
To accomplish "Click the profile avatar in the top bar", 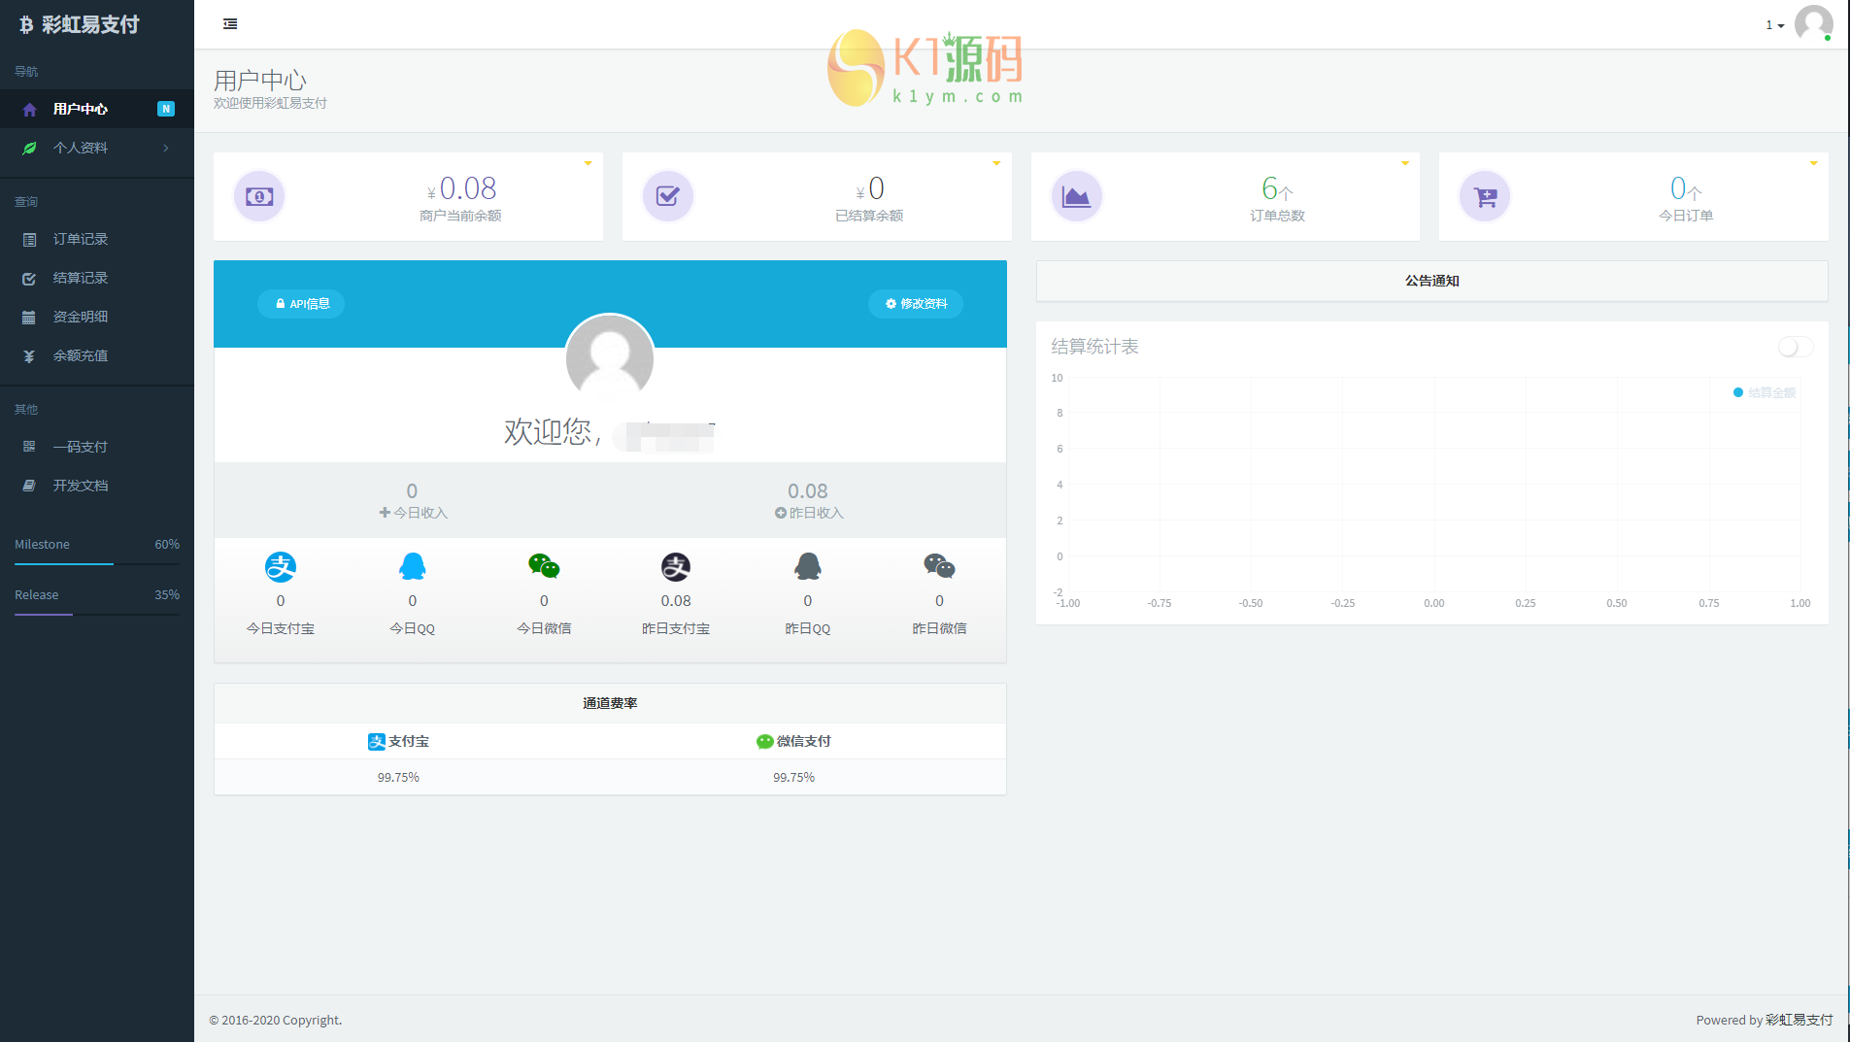I will point(1814,24).
